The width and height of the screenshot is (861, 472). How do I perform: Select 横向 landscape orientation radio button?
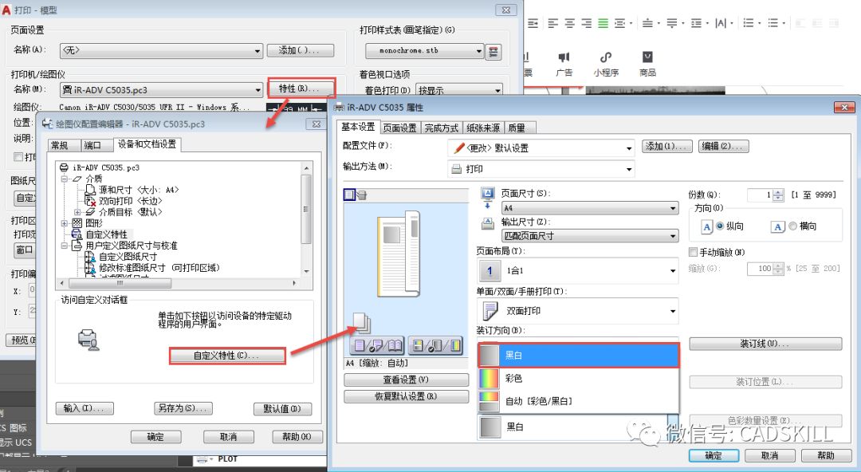pos(792,226)
